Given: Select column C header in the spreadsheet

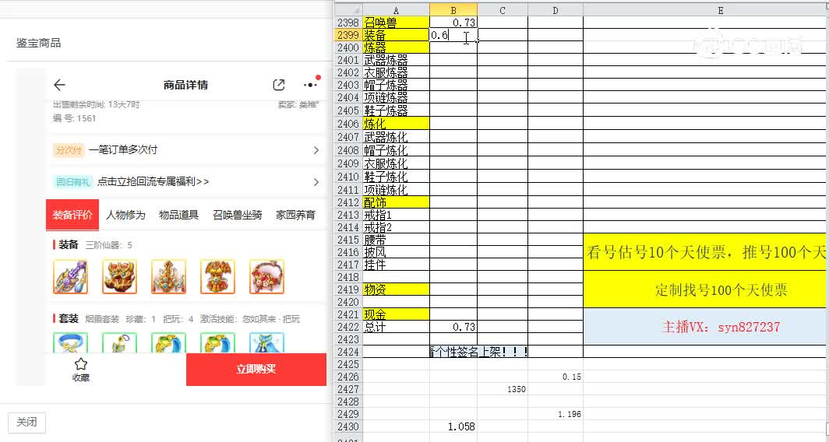Looking at the screenshot, I should 503,10.
